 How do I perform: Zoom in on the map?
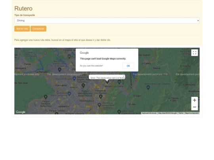click(195, 100)
